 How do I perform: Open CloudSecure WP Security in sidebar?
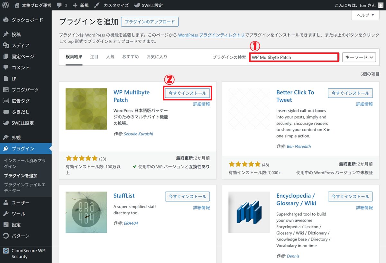[x=28, y=254]
